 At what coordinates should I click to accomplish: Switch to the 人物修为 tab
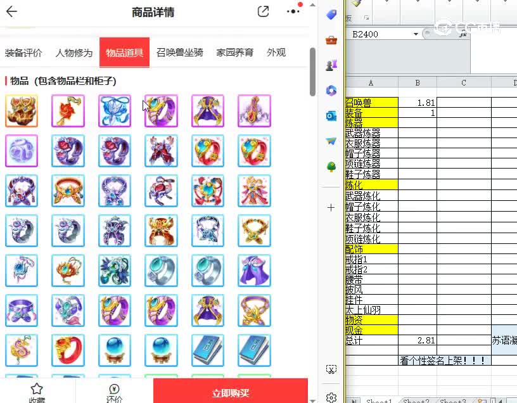pos(74,53)
